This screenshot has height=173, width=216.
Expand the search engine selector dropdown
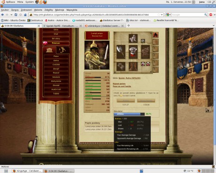168,15
